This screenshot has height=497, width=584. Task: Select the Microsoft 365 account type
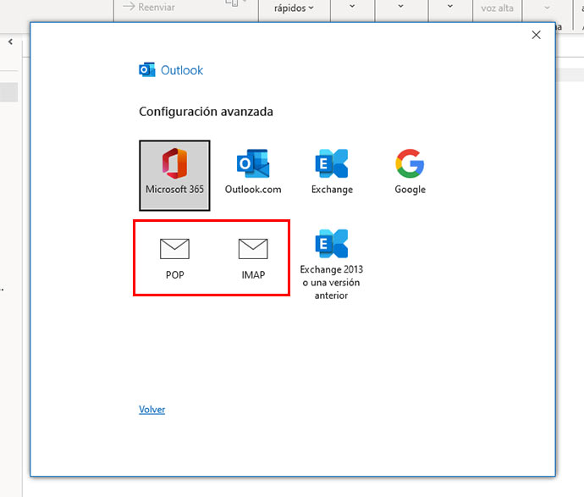[174, 175]
